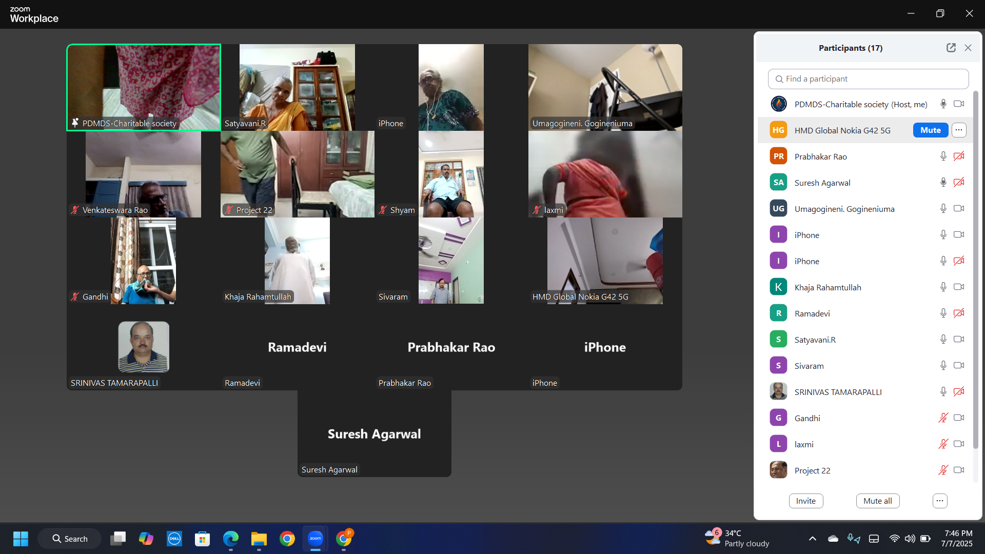Select PDMDS-Charitable society video tile
The height and width of the screenshot is (554, 985).
point(144,87)
